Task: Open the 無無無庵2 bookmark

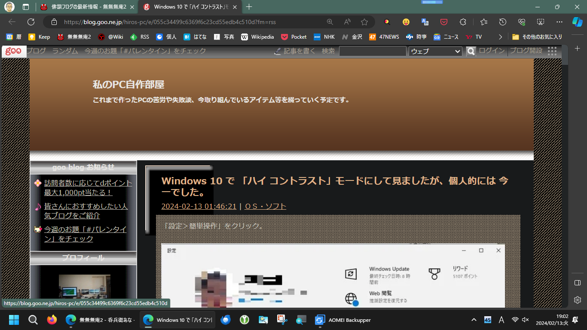Action: (x=74, y=37)
